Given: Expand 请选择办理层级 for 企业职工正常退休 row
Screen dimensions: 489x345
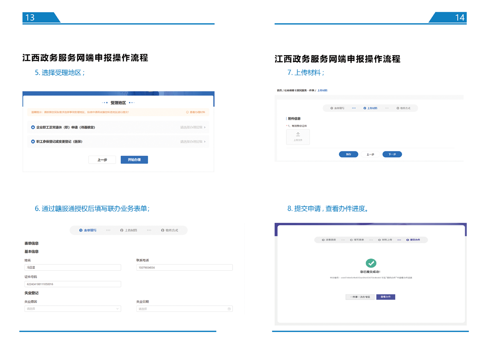Looking at the screenshot, I should pos(193,127).
